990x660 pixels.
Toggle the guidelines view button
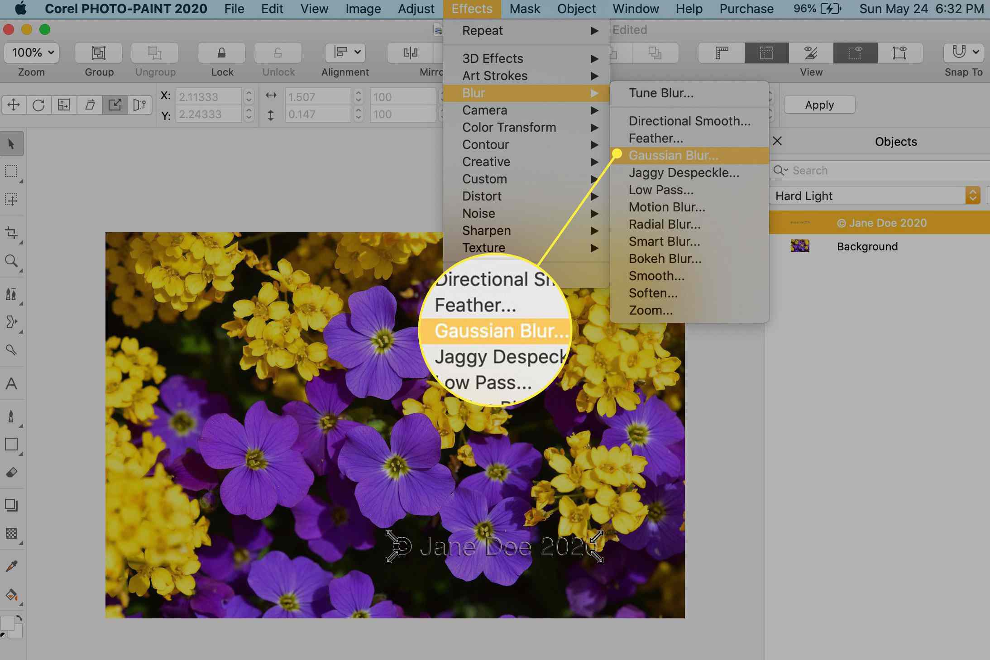(766, 53)
